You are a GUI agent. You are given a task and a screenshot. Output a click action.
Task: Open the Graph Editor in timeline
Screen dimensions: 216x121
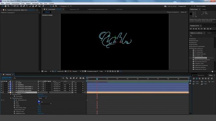[x=83, y=78]
